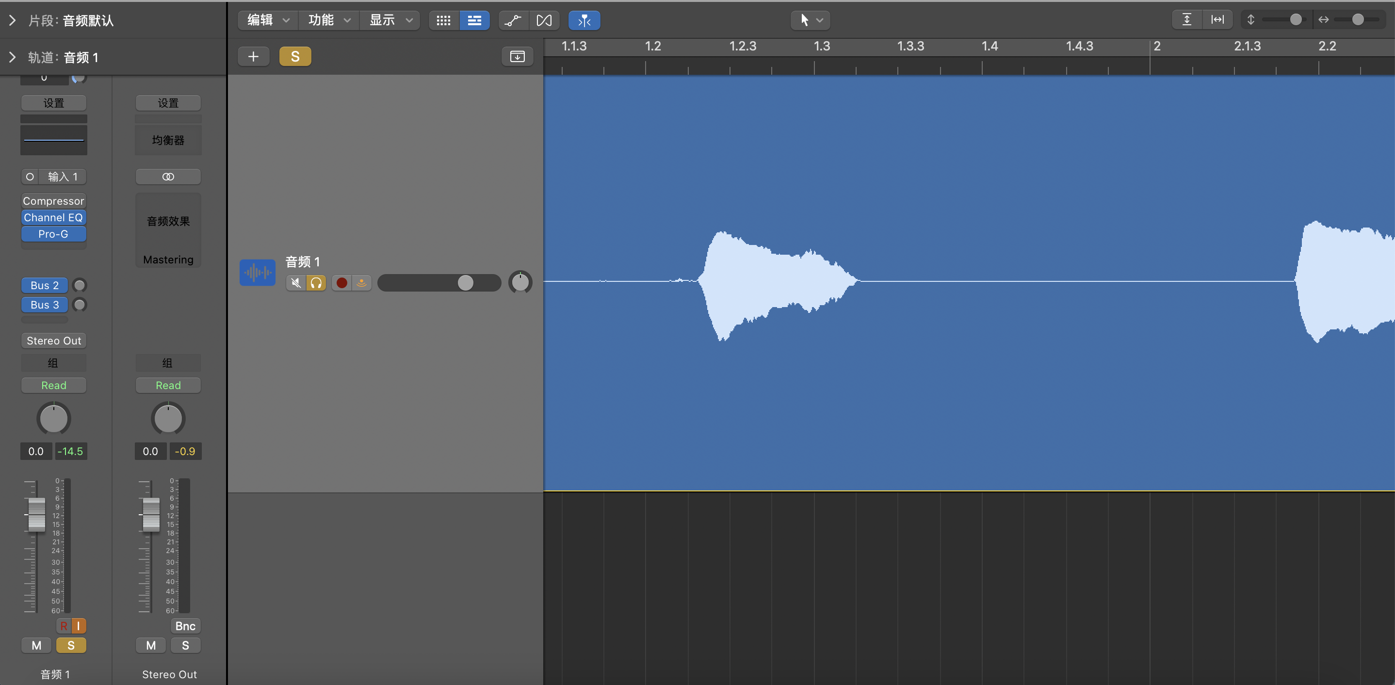Screen dimensions: 1395x685
Task: Click the add track plus button
Action: click(253, 56)
